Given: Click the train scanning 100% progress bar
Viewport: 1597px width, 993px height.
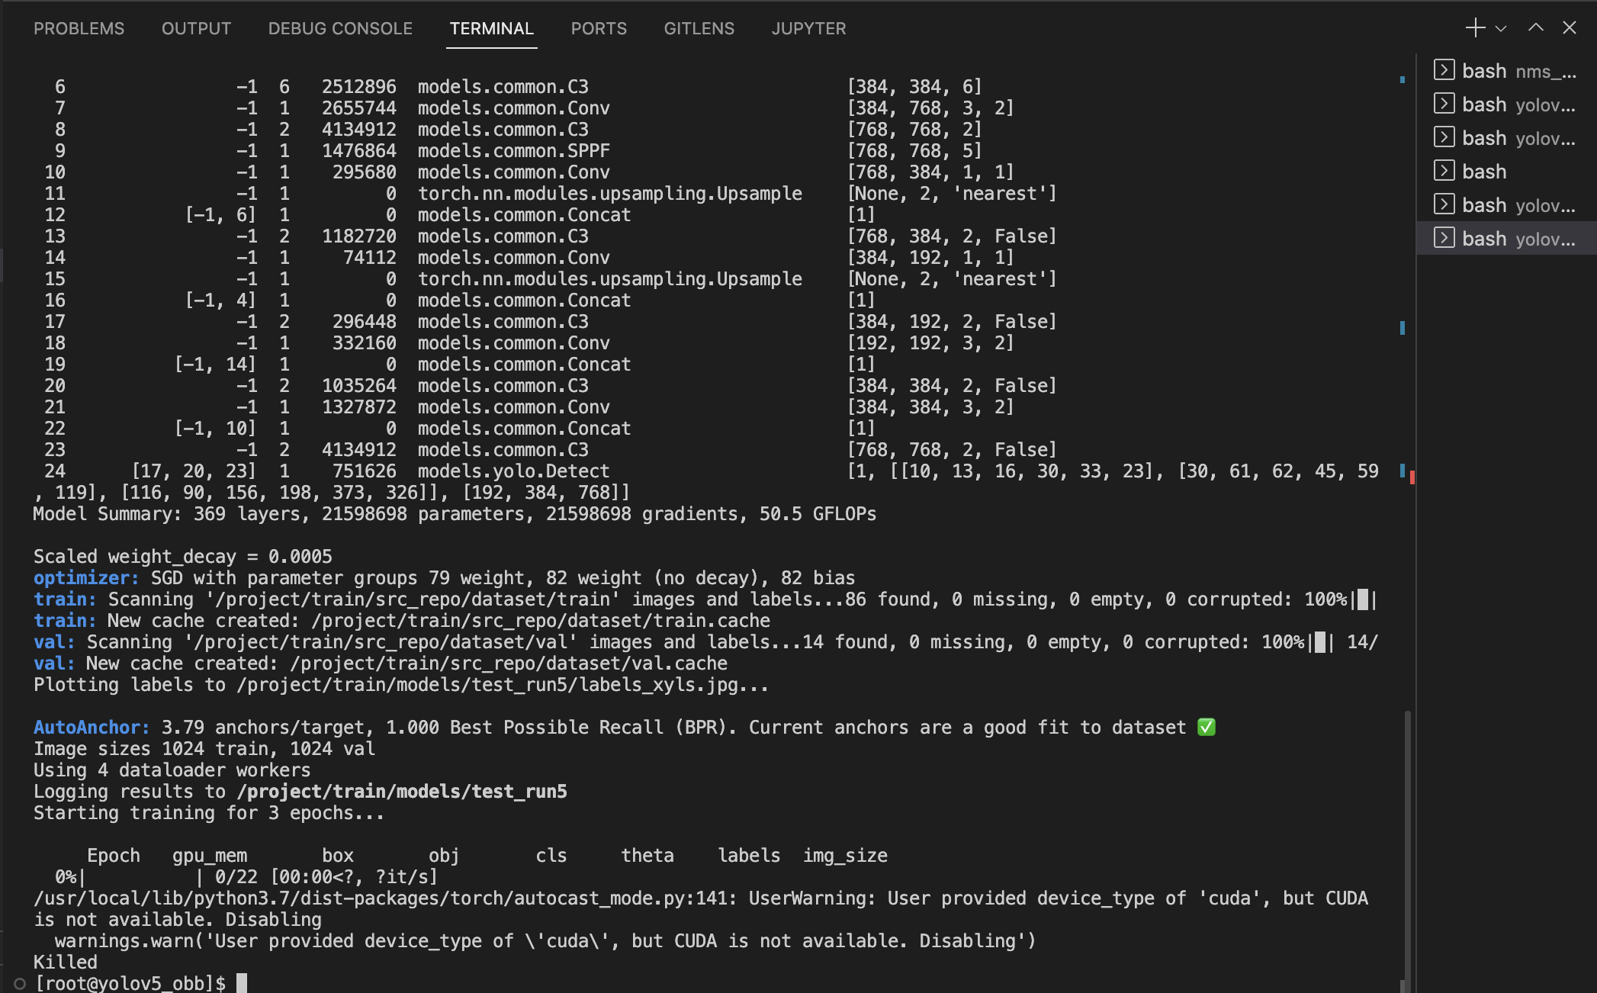Looking at the screenshot, I should [x=1363, y=599].
